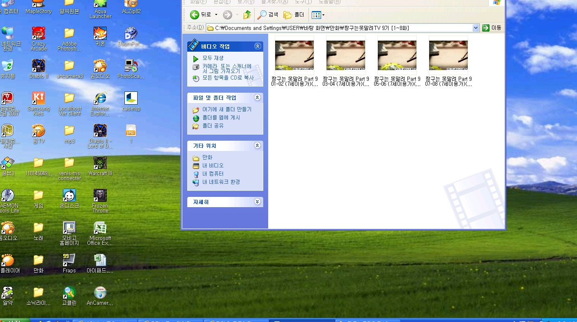
Task: Click the 모두 재생 play all link
Action: [213, 58]
